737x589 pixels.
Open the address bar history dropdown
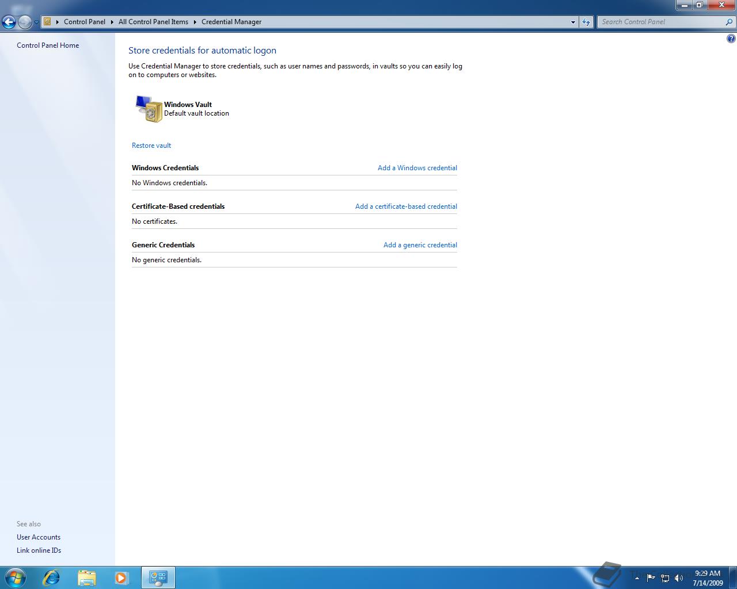pos(573,22)
